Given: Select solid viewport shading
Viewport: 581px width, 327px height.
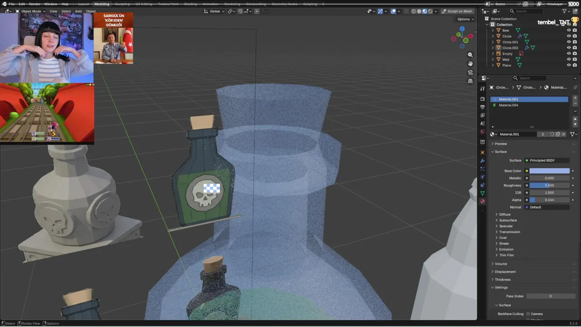Looking at the screenshot, I should [419, 11].
